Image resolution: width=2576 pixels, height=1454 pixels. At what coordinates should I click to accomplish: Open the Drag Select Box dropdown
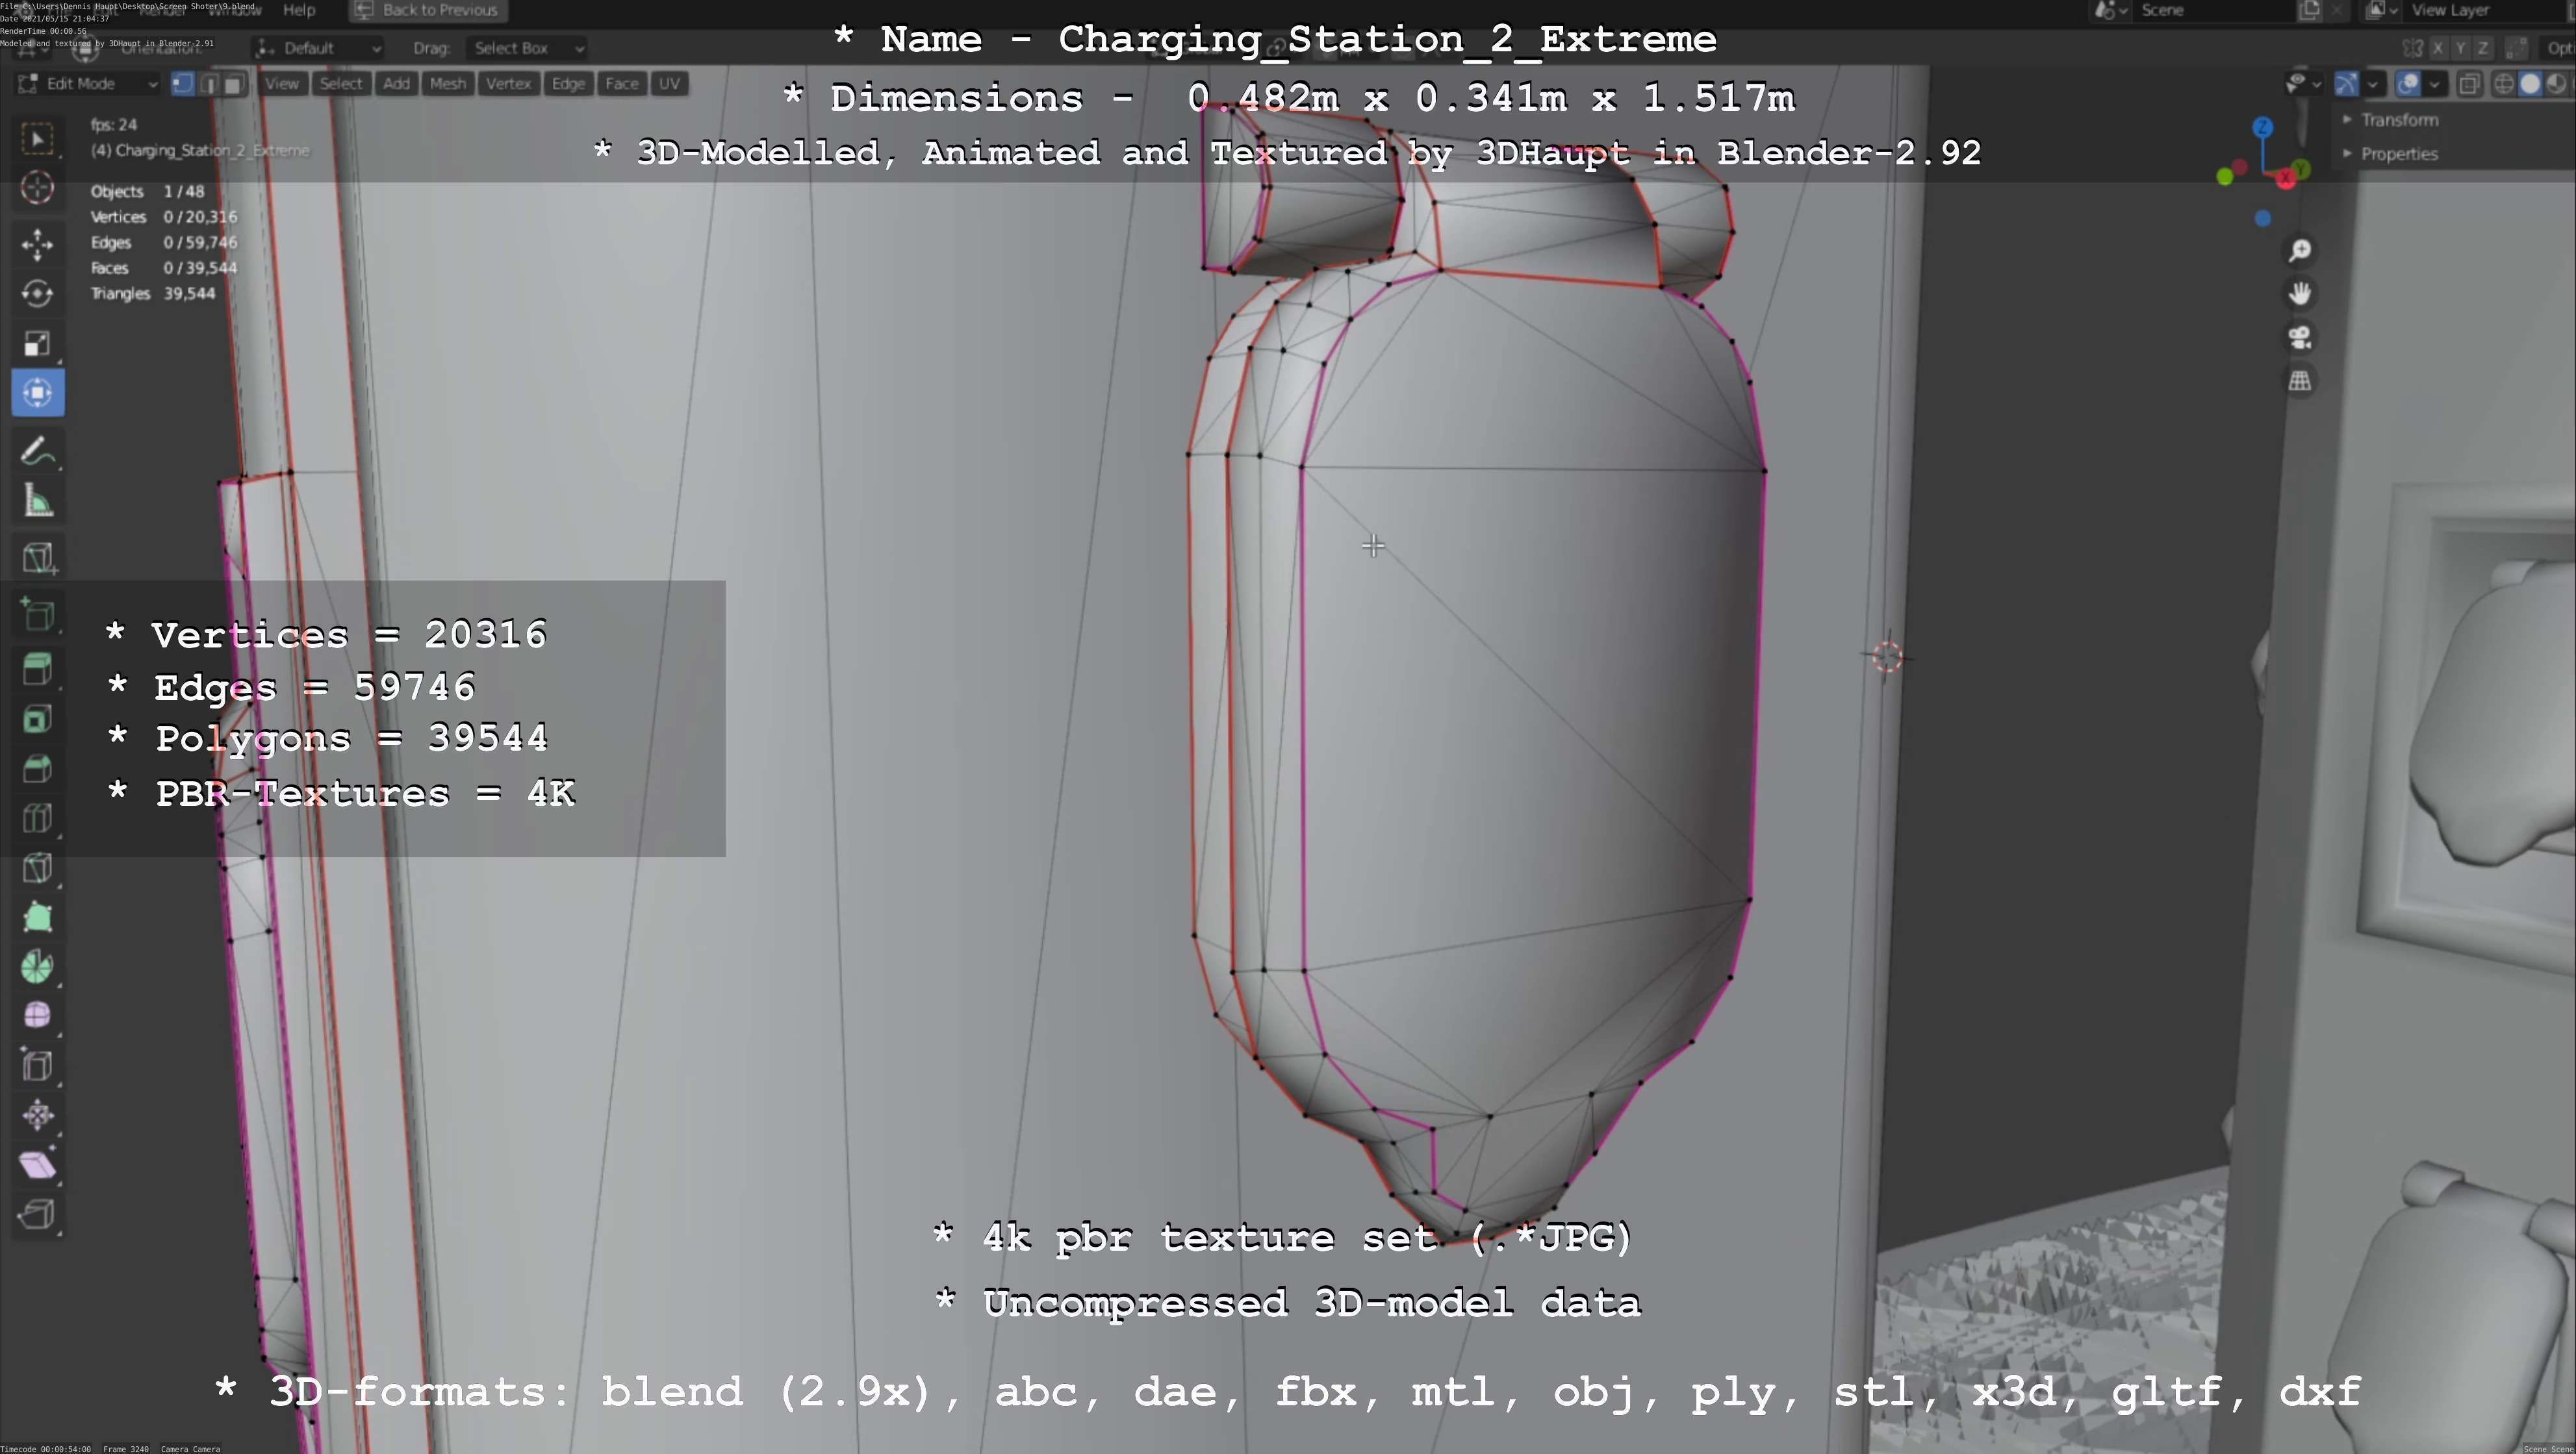[526, 48]
